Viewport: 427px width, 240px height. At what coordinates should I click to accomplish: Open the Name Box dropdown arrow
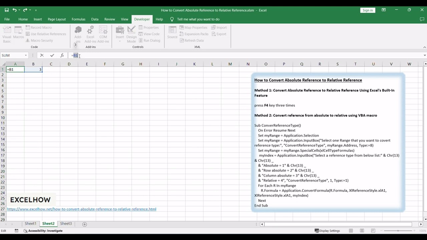pyautogui.click(x=26, y=55)
